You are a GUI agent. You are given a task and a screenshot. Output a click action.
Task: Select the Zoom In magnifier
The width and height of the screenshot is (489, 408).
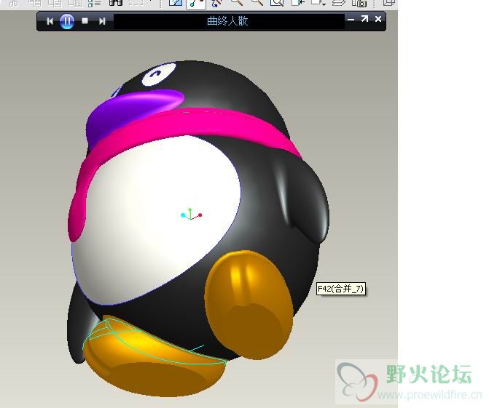(x=237, y=3)
